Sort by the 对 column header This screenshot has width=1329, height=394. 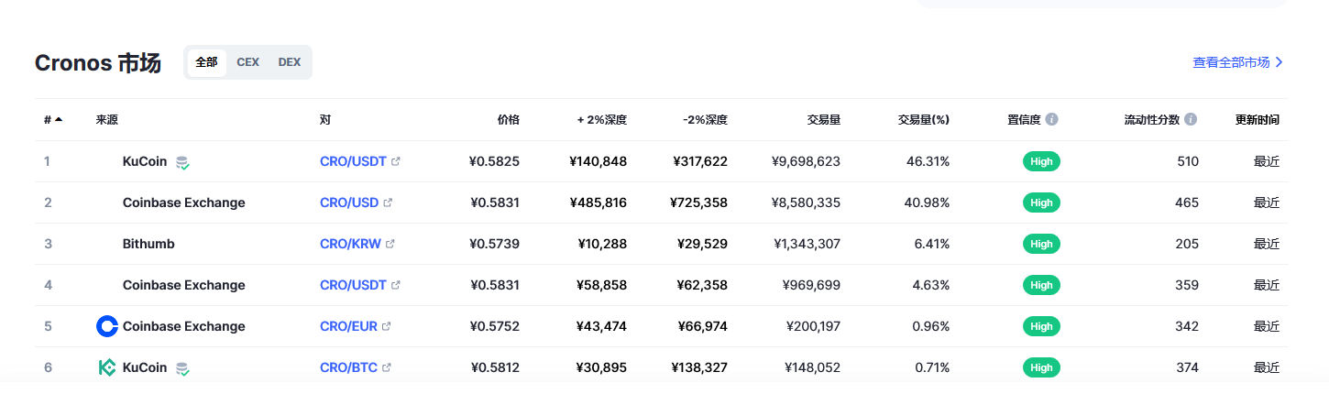pos(325,119)
